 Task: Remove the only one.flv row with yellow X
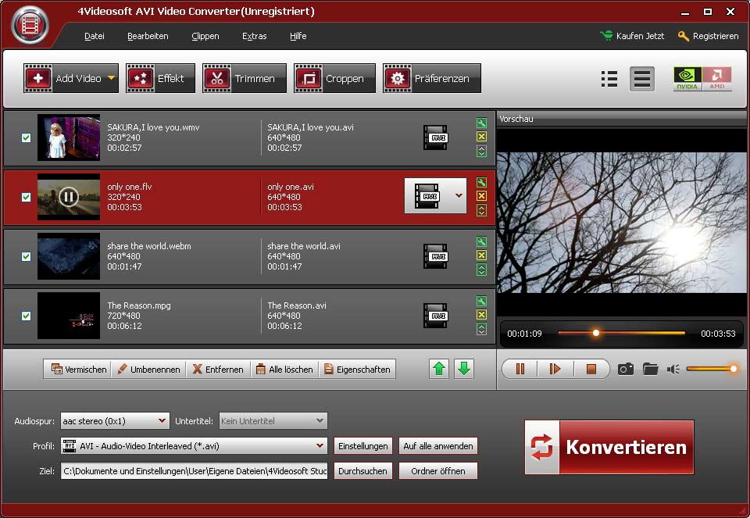(481, 196)
